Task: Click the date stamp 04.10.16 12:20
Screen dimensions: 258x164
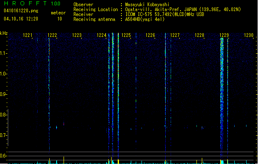Action: [21, 19]
